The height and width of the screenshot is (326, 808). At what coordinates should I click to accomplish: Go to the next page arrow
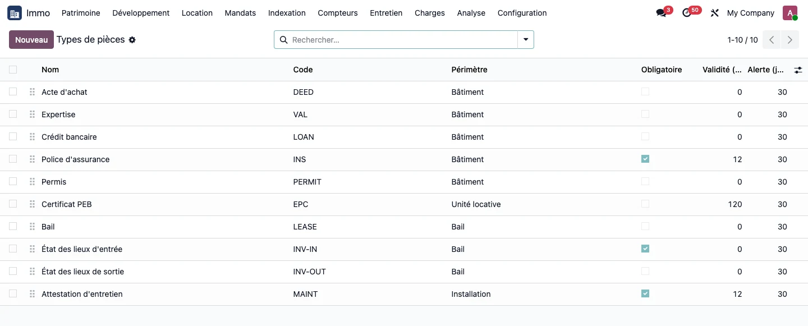pyautogui.click(x=790, y=40)
